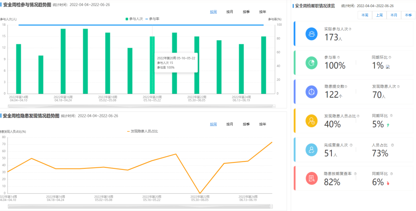
Task: Click the blue 参与率 line at 100
Action: 141,25
